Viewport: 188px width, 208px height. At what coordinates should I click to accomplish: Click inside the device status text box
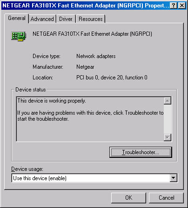pos(90,119)
